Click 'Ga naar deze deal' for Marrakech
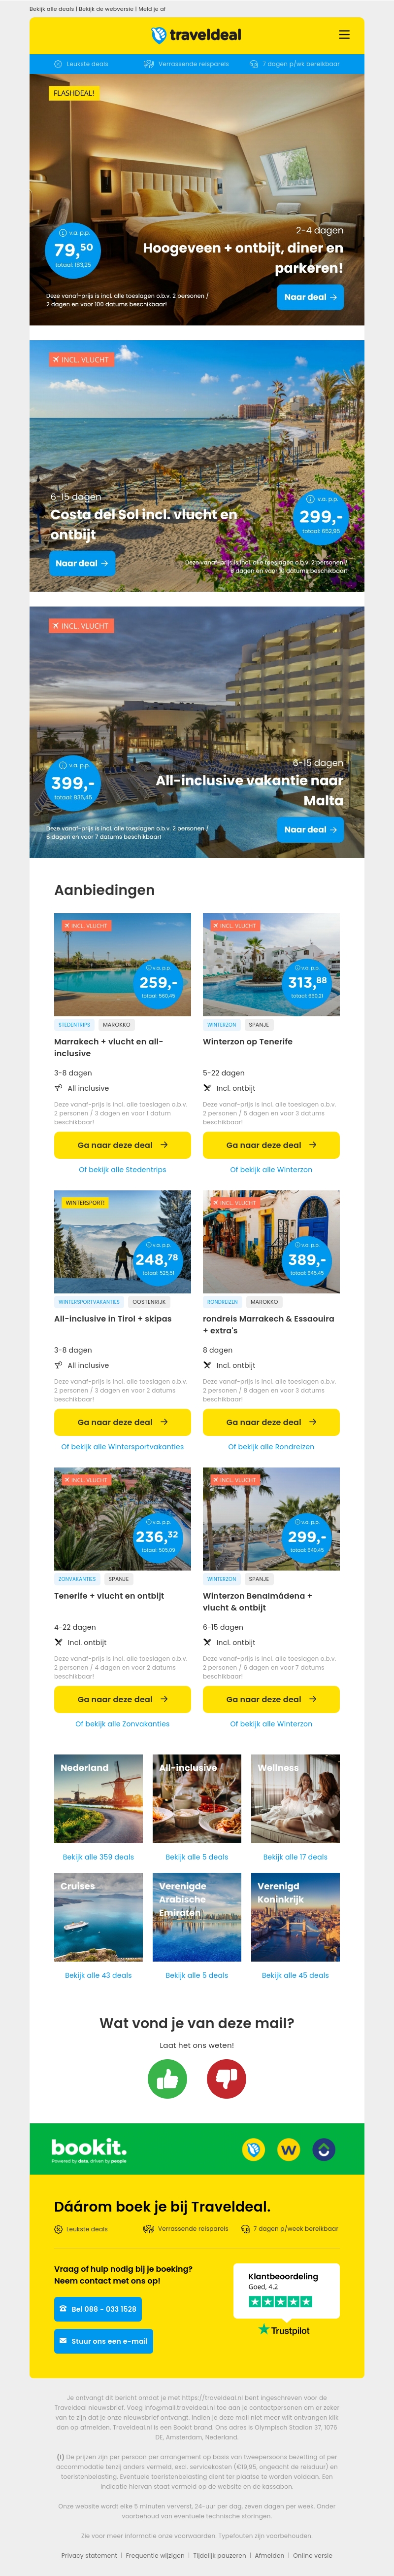Viewport: 394px width, 2576px height. pyautogui.click(x=122, y=1145)
